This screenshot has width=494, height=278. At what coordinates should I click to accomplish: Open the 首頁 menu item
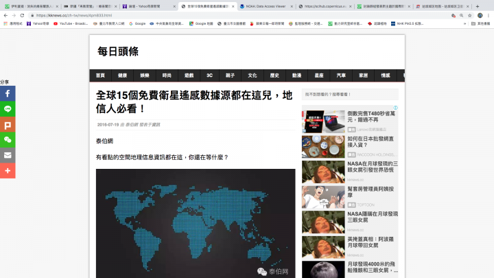coord(100,76)
